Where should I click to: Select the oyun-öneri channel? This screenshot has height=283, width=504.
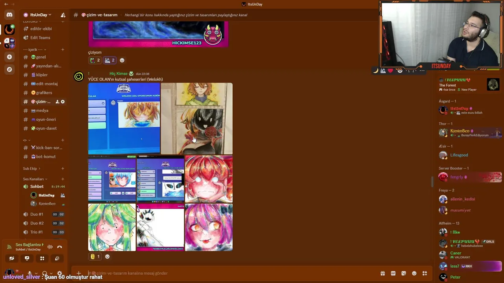(44, 119)
